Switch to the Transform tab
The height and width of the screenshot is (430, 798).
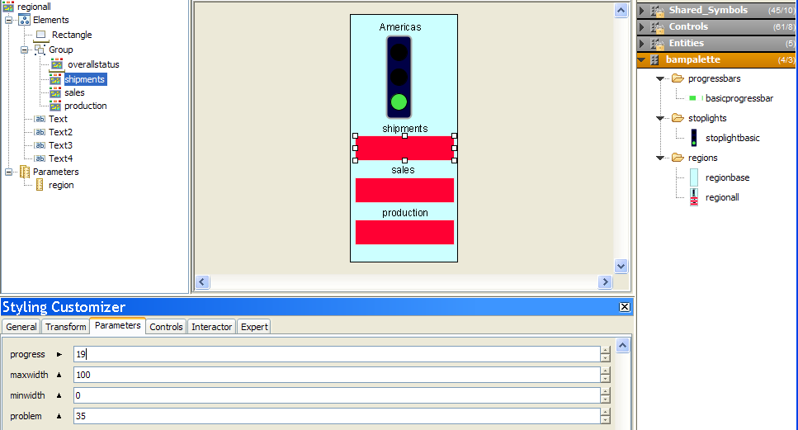point(66,327)
